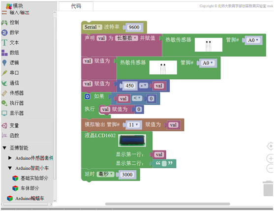
Task: Open the 逻辑 (Logic) lightbulb category
Action: tap(10, 62)
